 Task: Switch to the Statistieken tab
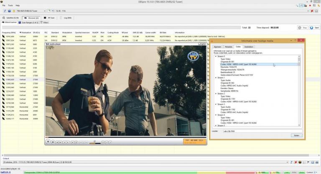coord(249,47)
